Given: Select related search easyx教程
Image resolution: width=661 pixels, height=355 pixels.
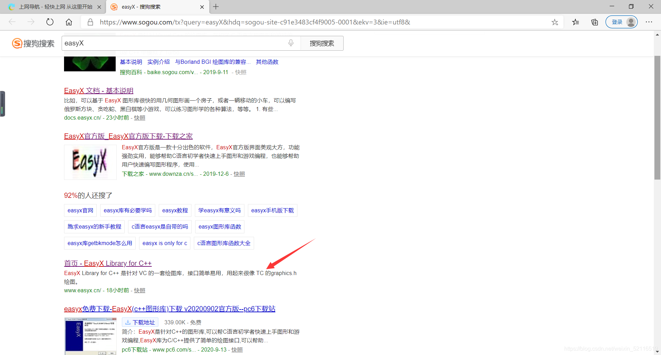Looking at the screenshot, I should pos(175,211).
